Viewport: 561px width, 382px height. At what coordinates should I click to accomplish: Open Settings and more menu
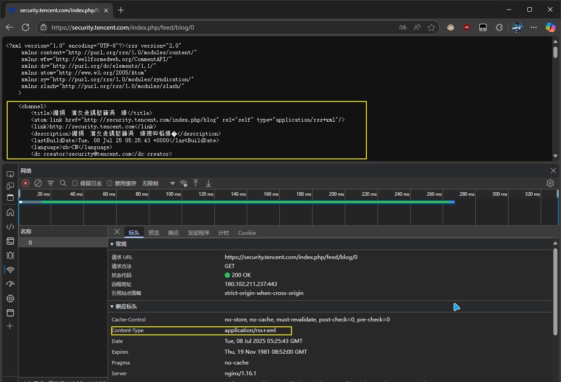534,27
